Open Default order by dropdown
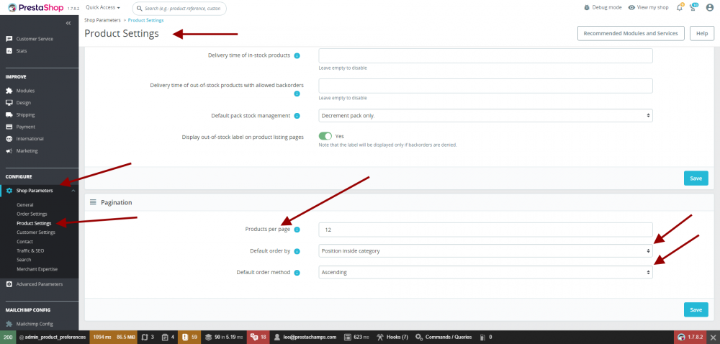 click(485, 251)
